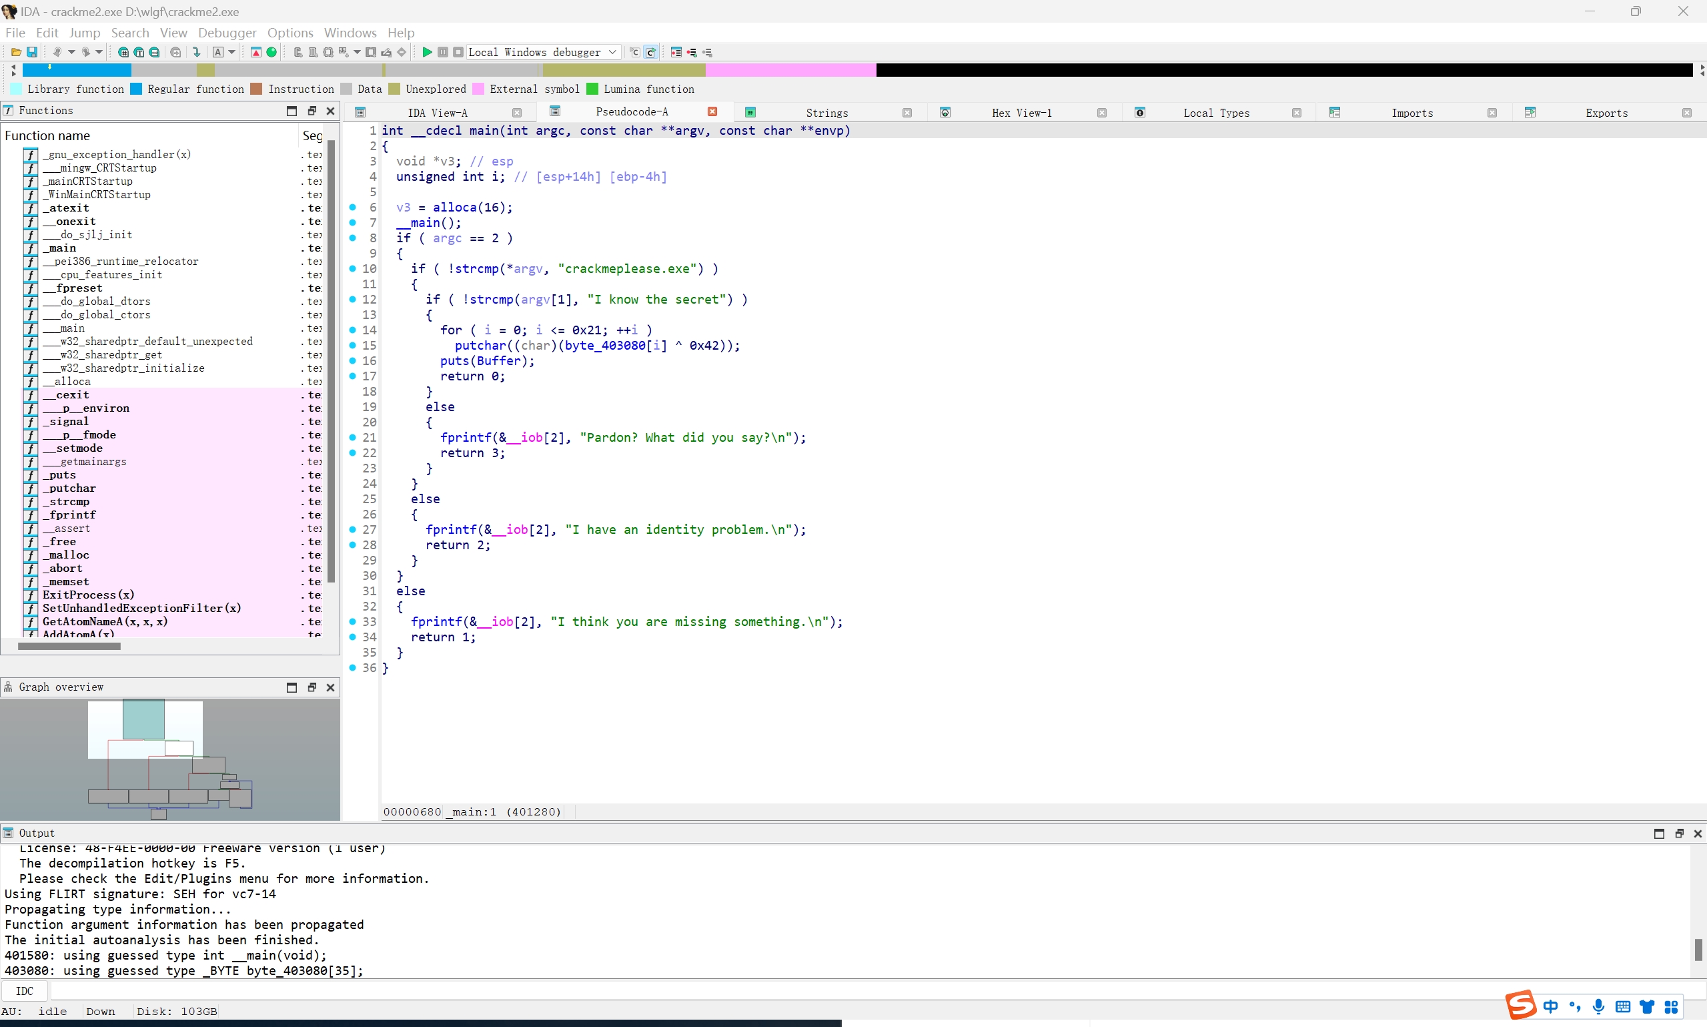1707x1027 pixels.
Task: Switch to the Hex View-1 tab
Action: pyautogui.click(x=1021, y=113)
